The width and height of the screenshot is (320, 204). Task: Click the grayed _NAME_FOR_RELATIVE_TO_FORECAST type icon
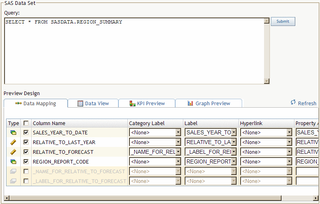(13, 171)
